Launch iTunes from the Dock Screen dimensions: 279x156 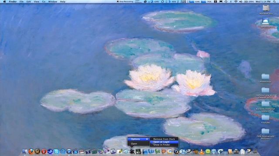coord(183,151)
